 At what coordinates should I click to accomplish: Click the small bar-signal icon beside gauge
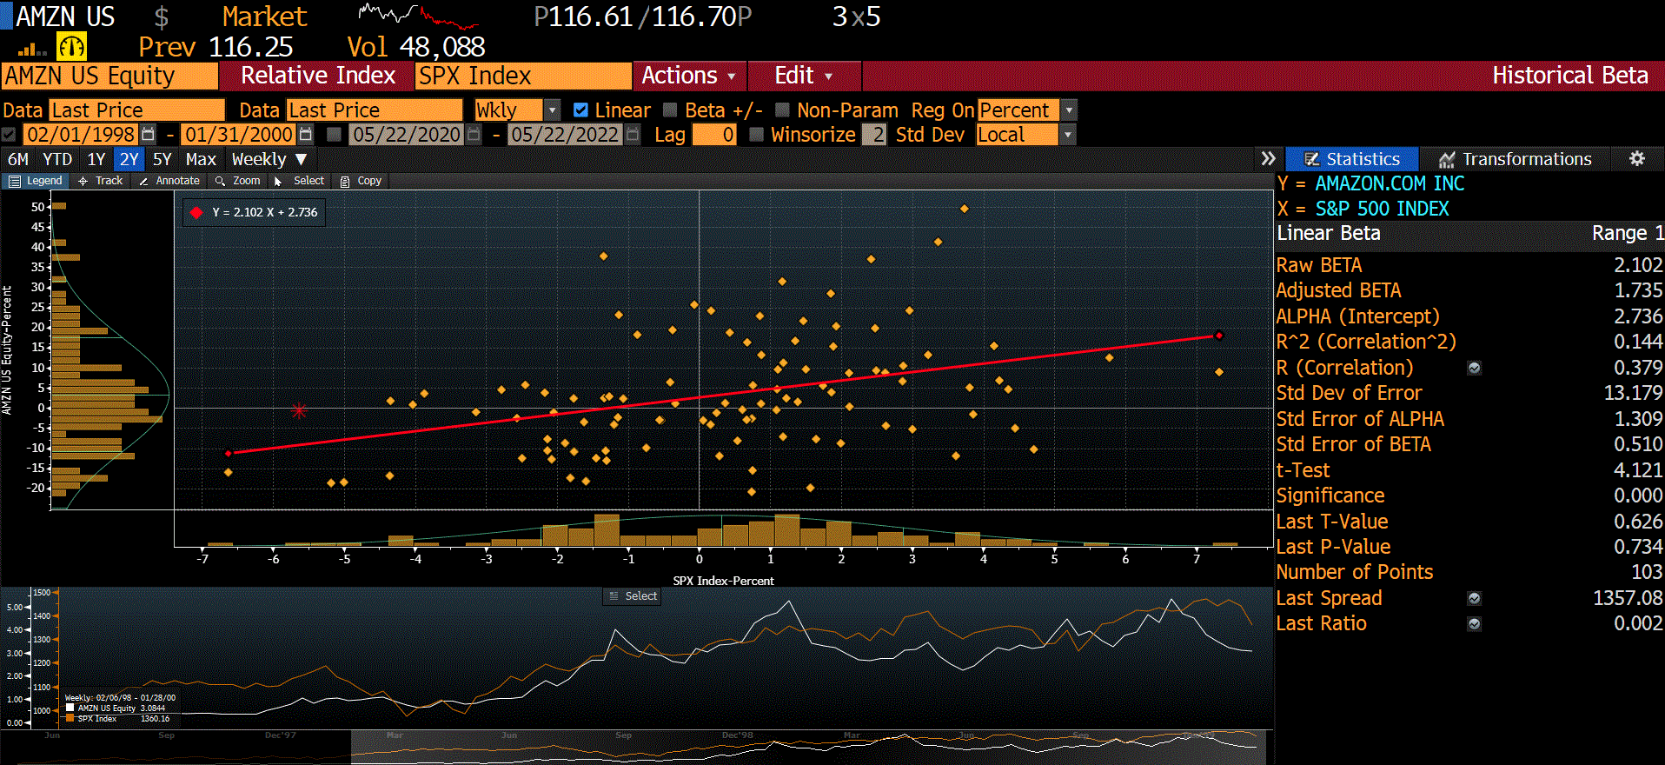[32, 50]
